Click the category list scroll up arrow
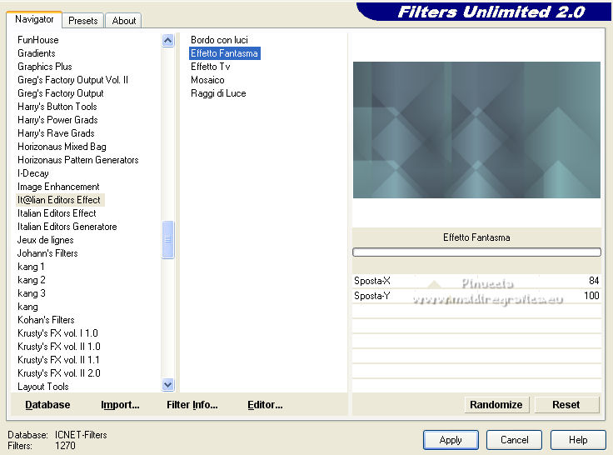Viewport: 613px width, 455px height. [x=167, y=40]
